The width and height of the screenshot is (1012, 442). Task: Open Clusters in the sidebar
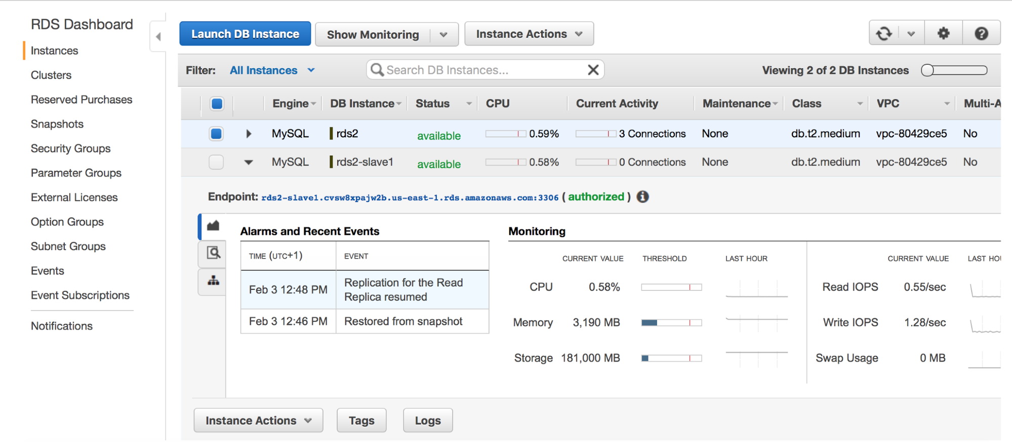pyautogui.click(x=51, y=75)
